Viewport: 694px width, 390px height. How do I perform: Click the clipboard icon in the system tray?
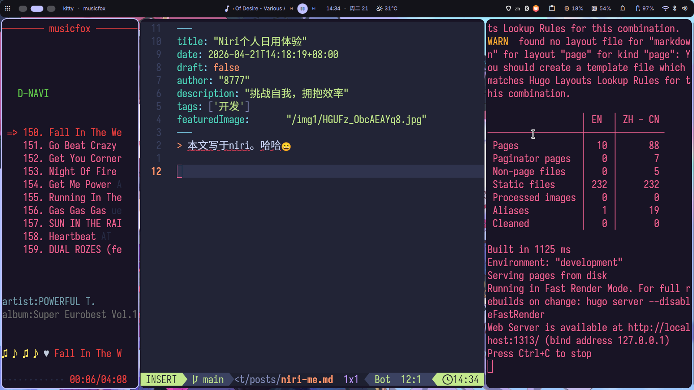[x=551, y=8]
